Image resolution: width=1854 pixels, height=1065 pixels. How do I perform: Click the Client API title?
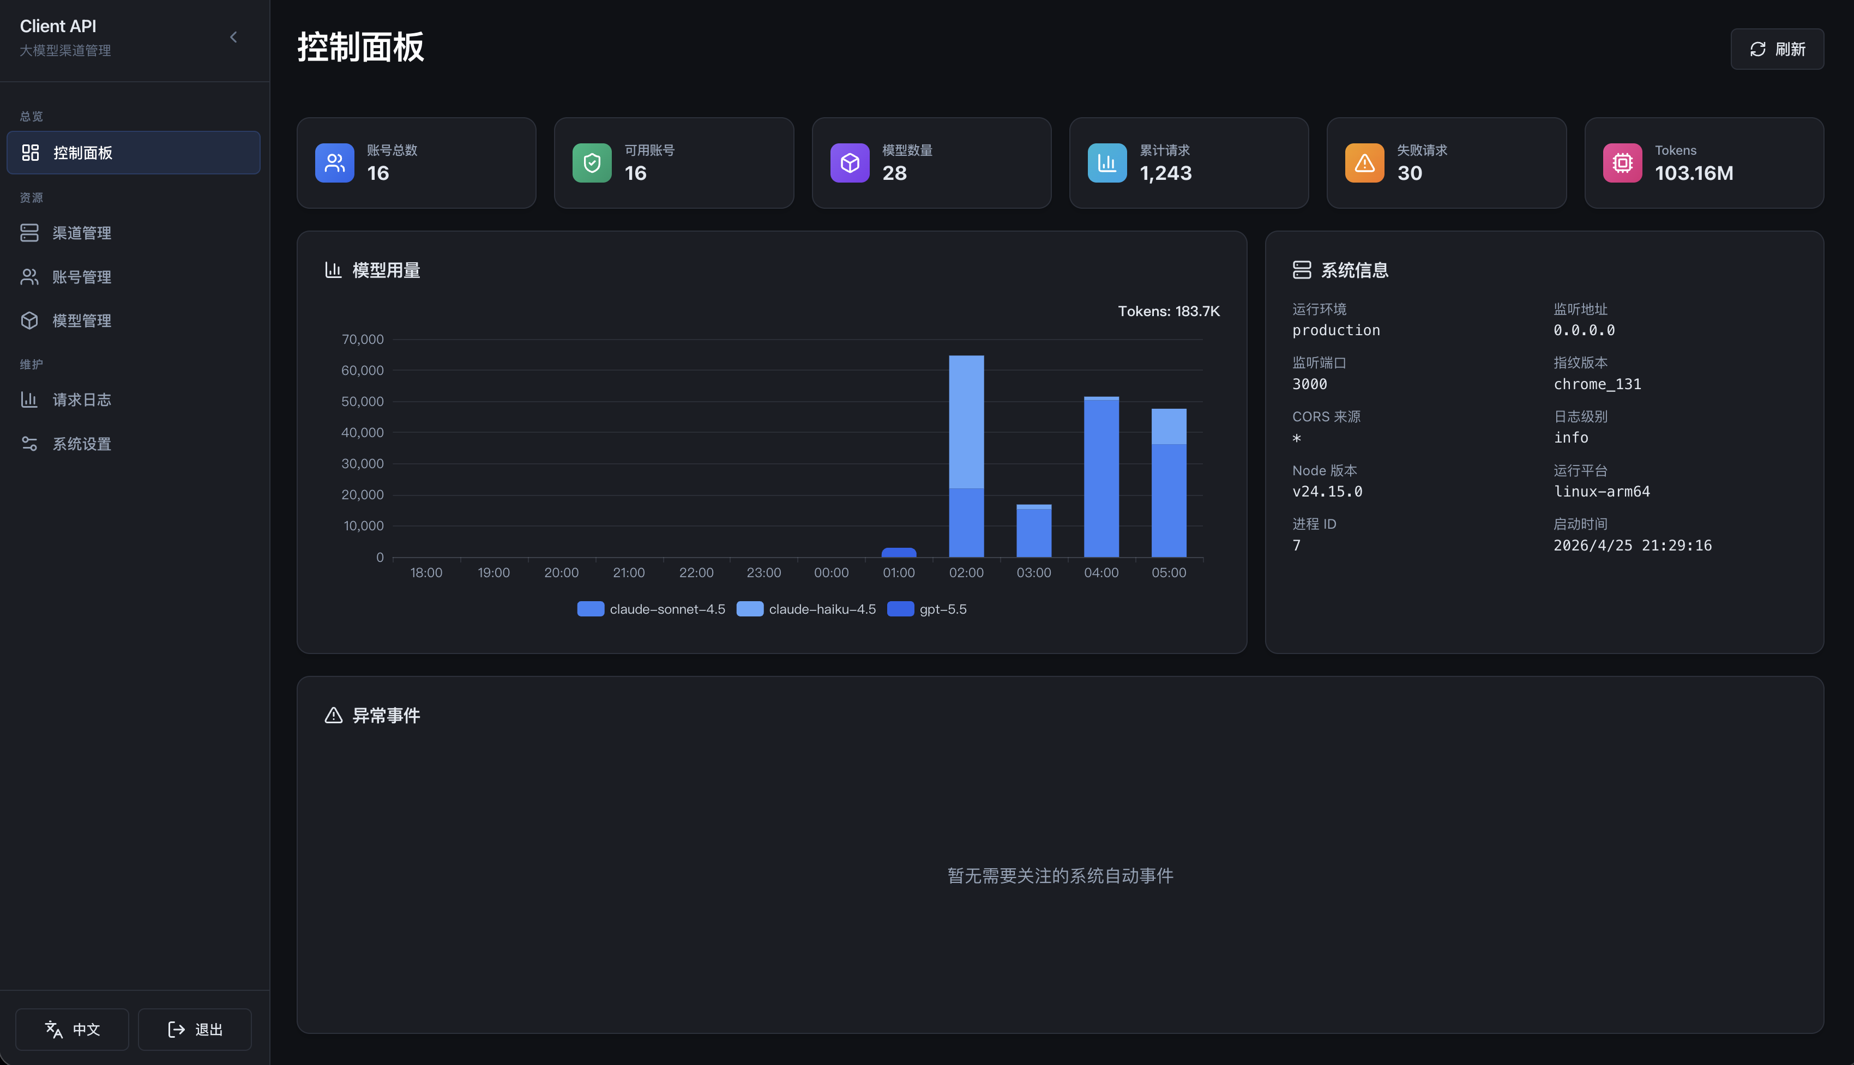[58, 26]
